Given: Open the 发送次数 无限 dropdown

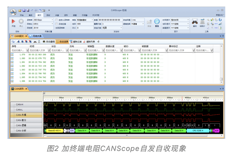Looking at the screenshot, I should 121,28.
